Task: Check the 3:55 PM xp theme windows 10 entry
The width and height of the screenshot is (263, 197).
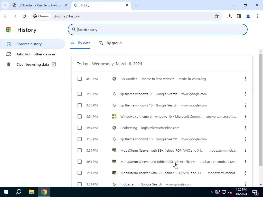Action: point(80,105)
